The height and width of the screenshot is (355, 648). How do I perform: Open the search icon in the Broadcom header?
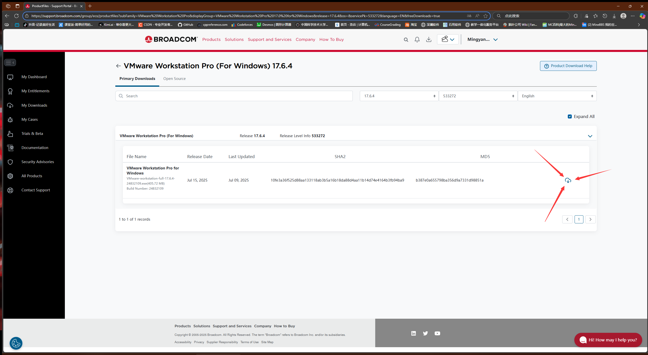[406, 39]
